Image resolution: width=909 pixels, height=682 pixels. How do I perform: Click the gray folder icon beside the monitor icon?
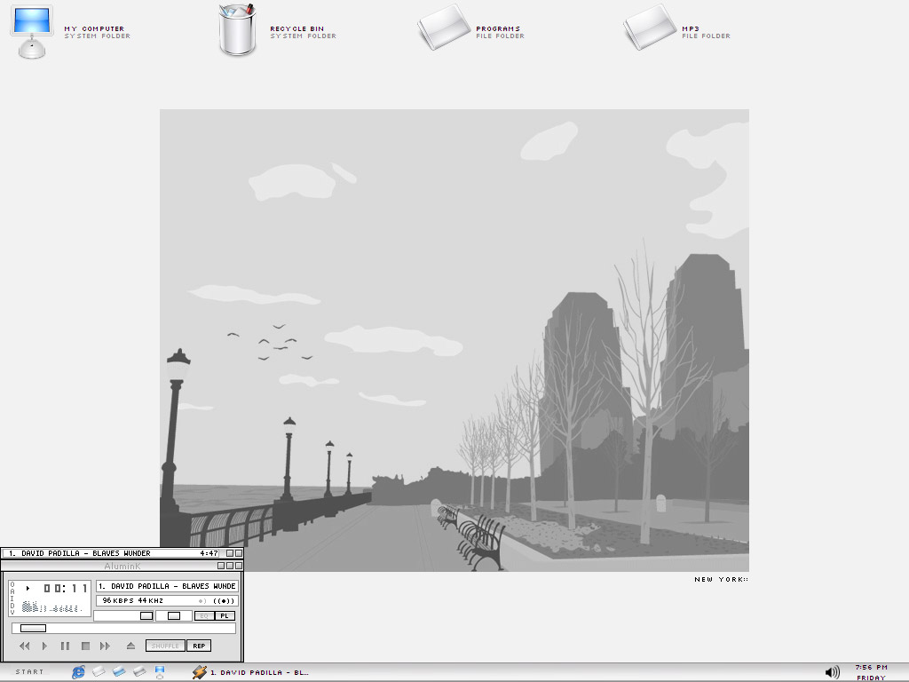point(139,671)
